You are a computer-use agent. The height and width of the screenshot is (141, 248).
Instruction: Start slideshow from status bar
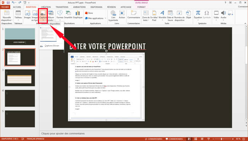[208, 139]
